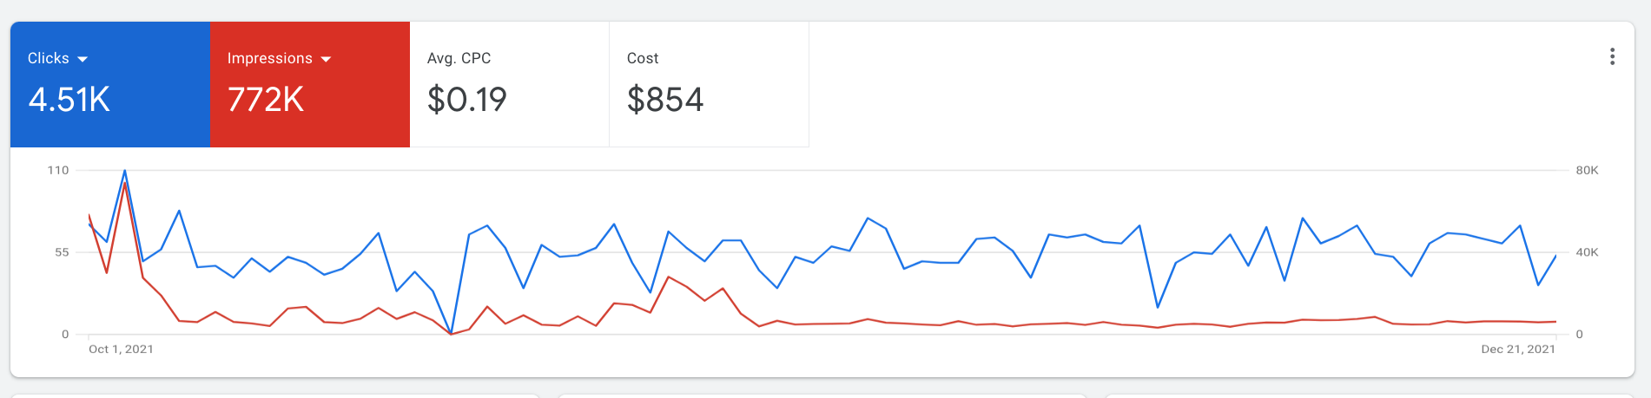Click the 110 label on the left axis

click(58, 170)
